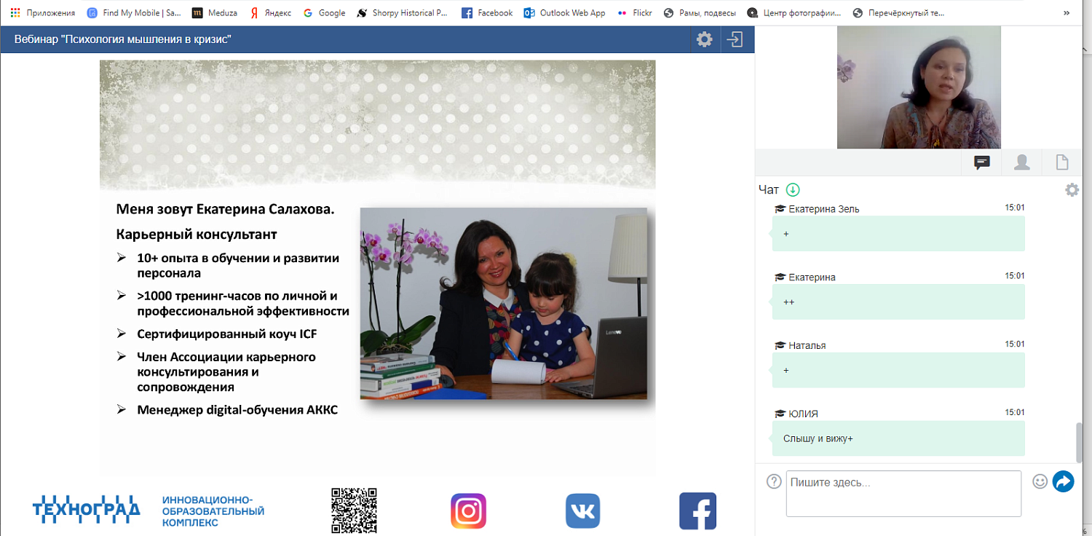The width and height of the screenshot is (1092, 536).
Task: Click the Instagram logo on slide
Action: tap(468, 511)
